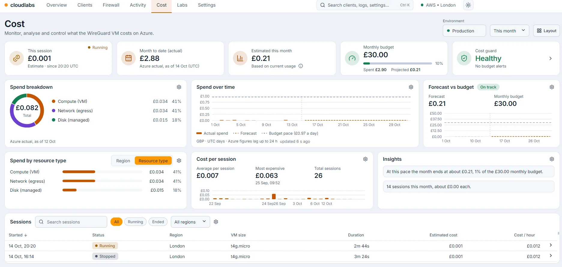
Task: Click the Monthly budget gauge icon
Action: click(x=352, y=58)
